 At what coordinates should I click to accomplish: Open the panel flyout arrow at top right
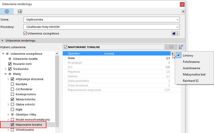coord(183,11)
